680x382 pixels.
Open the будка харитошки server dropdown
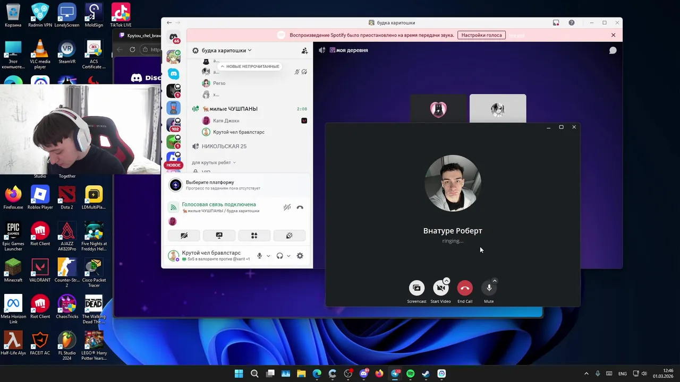(x=227, y=50)
